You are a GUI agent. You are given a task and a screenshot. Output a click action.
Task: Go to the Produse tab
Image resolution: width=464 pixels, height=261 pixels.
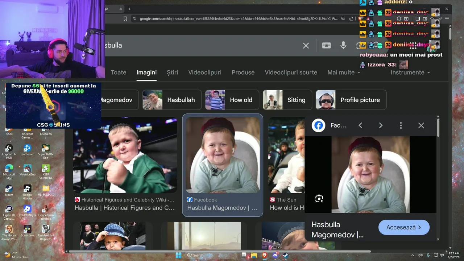click(x=243, y=72)
